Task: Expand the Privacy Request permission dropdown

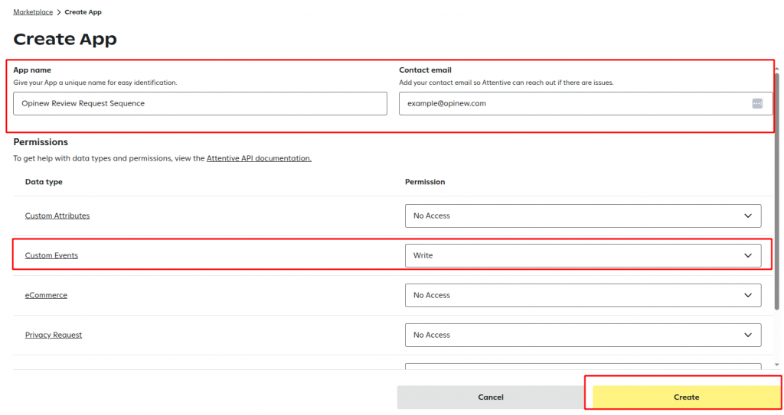Action: (x=583, y=335)
